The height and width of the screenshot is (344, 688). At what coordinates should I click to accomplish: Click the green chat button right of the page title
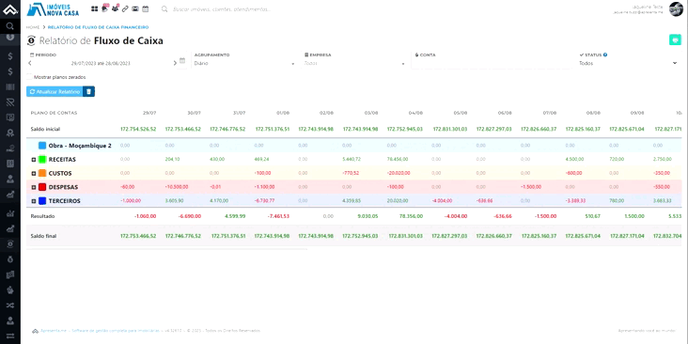coord(675,39)
